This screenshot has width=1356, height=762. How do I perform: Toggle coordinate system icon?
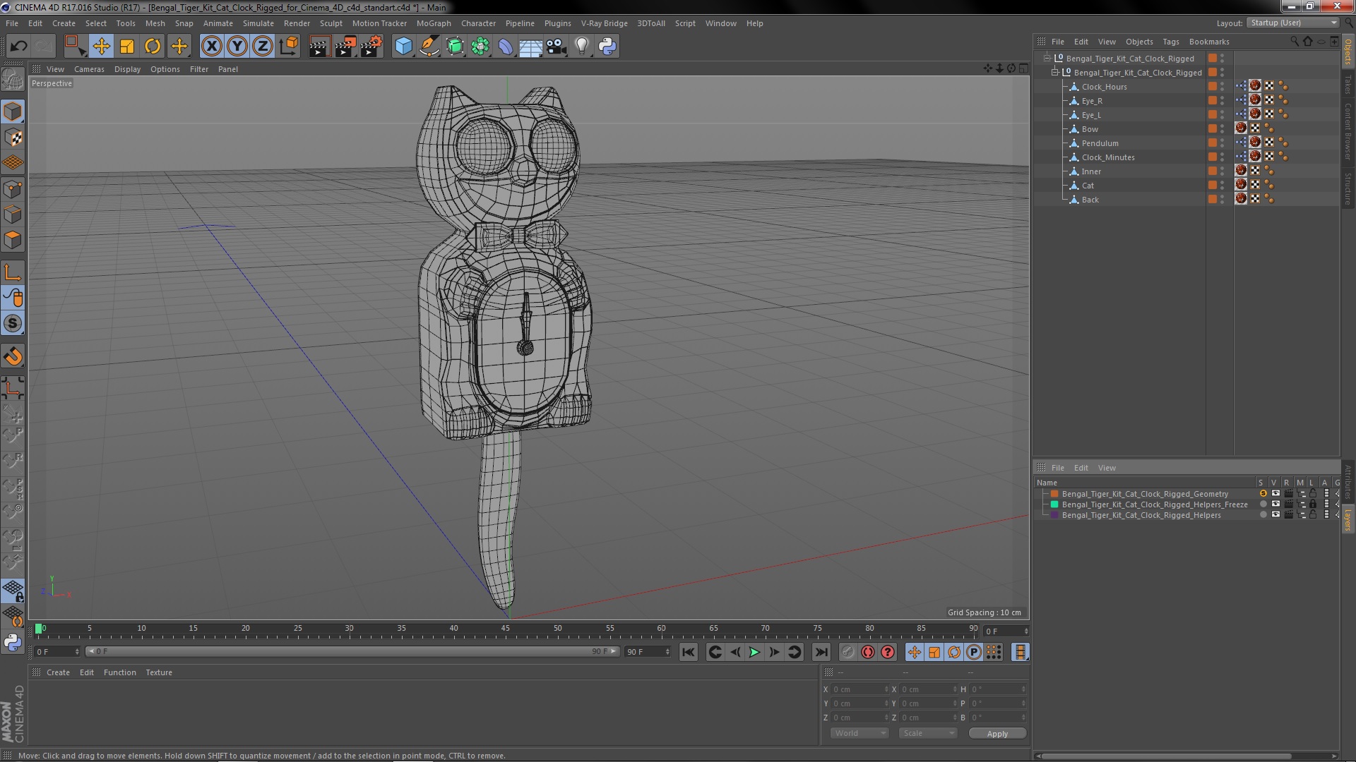289,47
